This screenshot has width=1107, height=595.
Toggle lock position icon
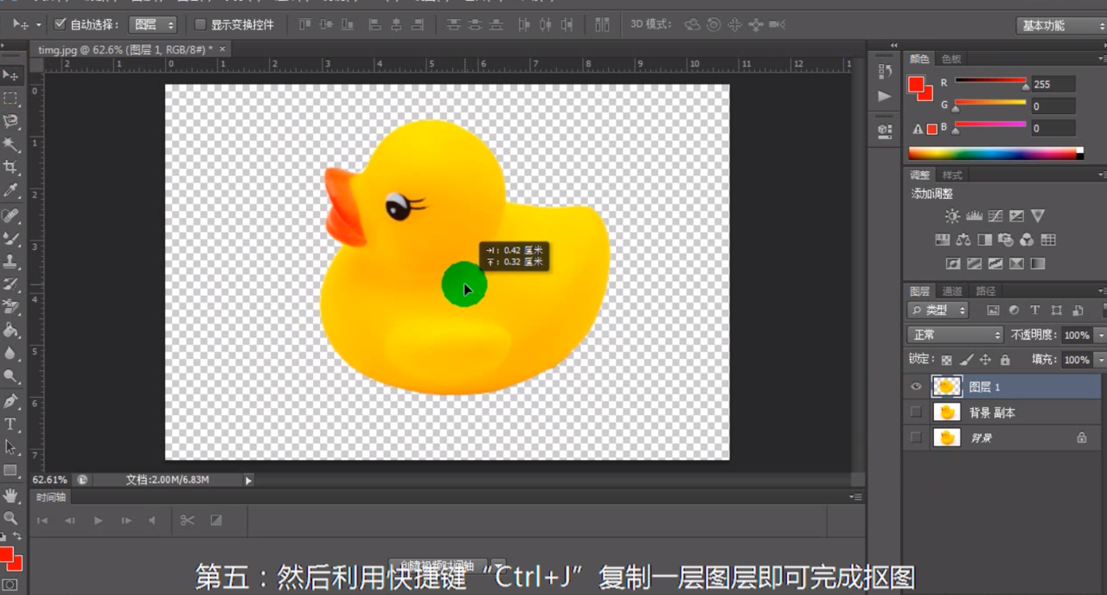(x=985, y=359)
